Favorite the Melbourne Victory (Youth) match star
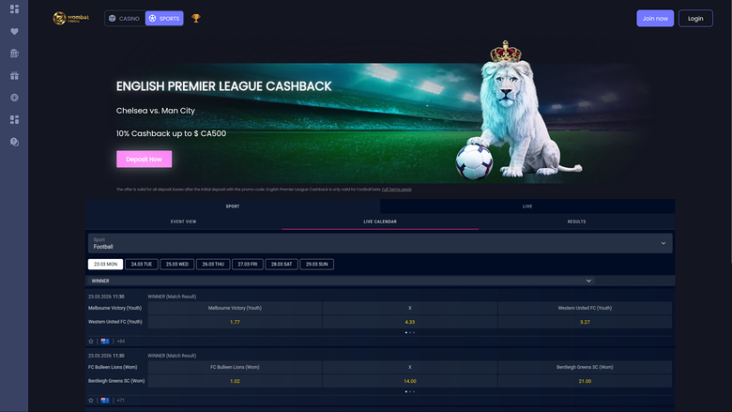The image size is (732, 412). point(91,341)
